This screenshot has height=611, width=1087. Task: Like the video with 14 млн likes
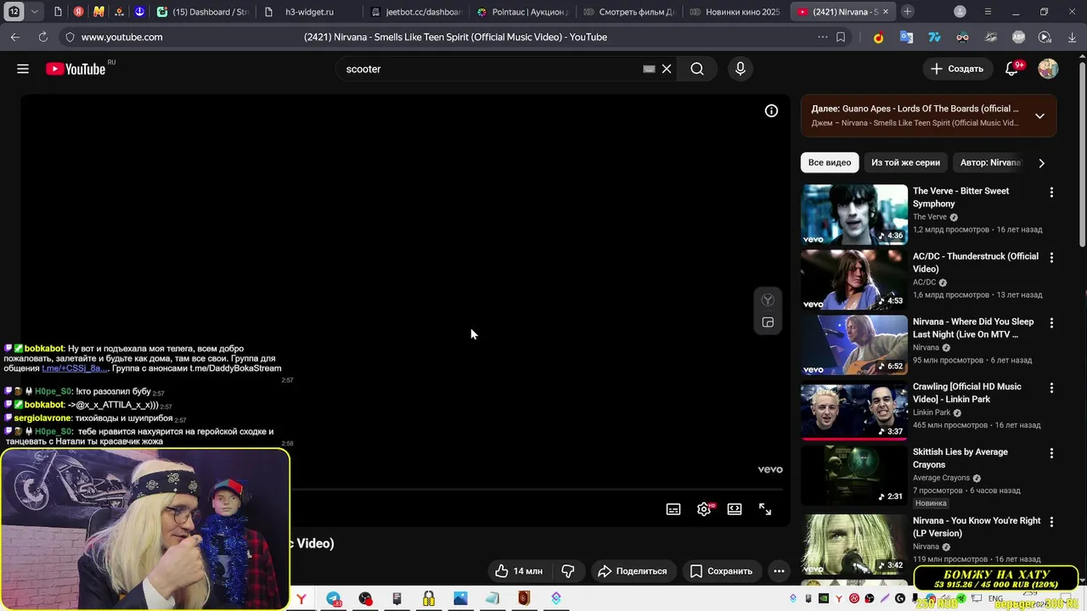[519, 571]
